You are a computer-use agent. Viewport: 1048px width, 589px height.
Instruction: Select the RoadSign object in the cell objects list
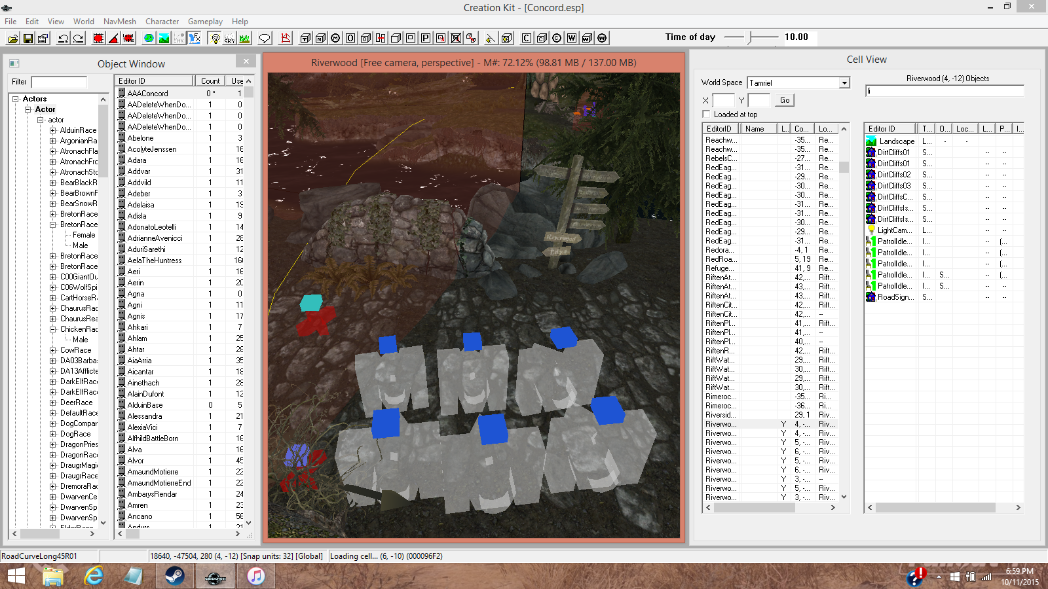pos(895,297)
